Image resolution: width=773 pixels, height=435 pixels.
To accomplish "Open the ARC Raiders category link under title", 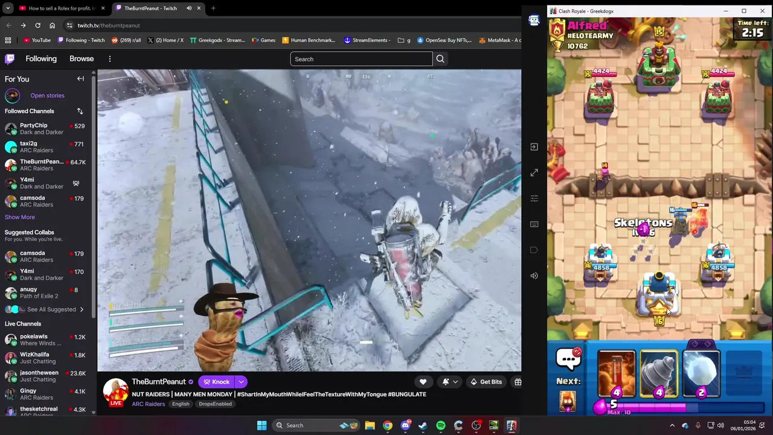I will click(x=149, y=404).
